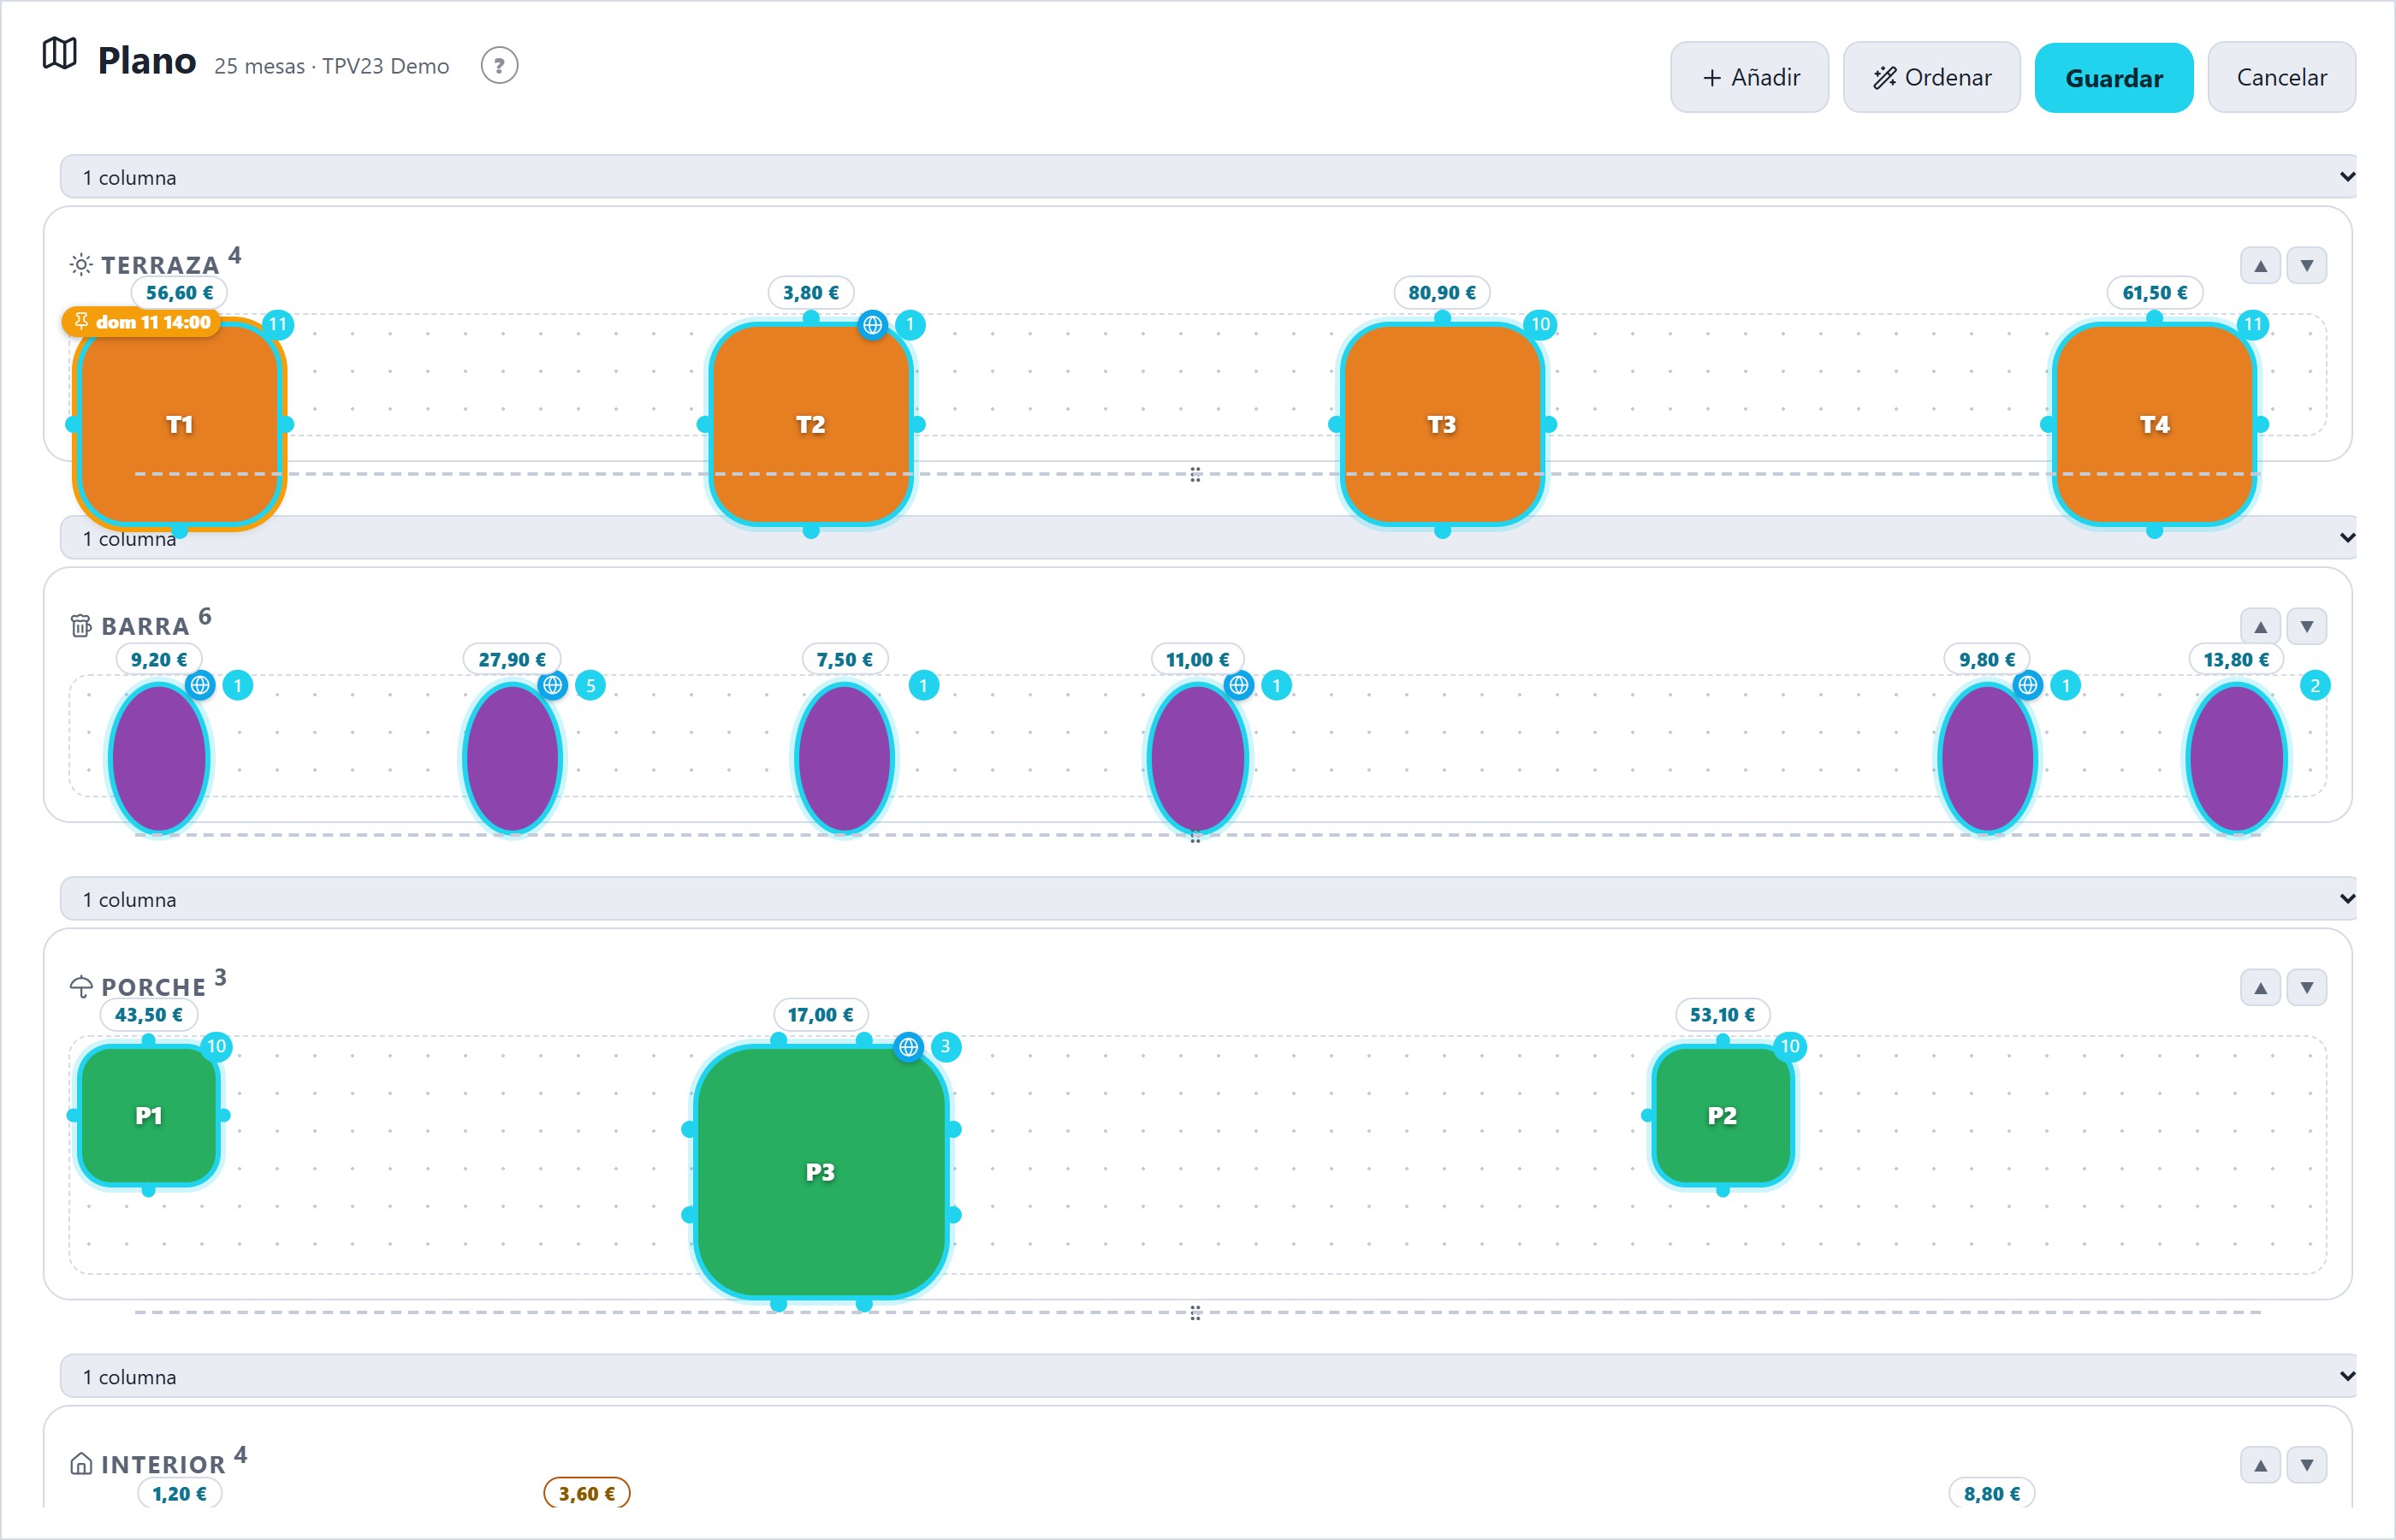Move INTERIOR zone up
This screenshot has height=1540, width=2396.
(2260, 1465)
